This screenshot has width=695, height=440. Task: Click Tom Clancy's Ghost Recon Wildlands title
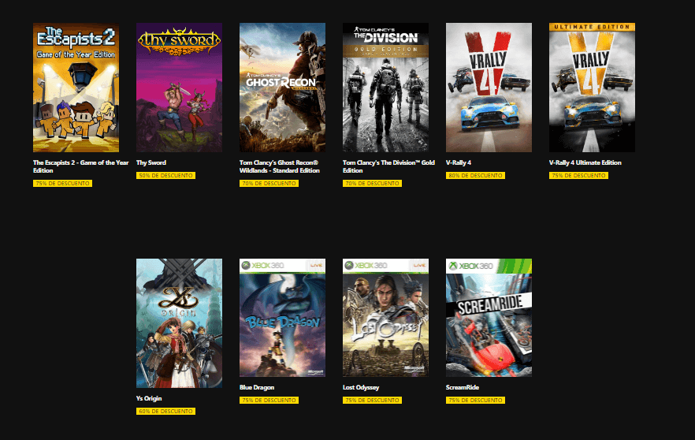click(279, 166)
